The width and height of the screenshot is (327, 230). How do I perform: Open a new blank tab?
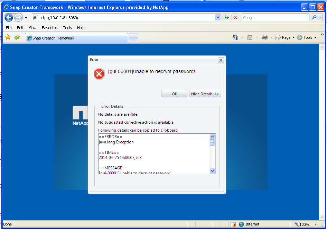pos(133,38)
